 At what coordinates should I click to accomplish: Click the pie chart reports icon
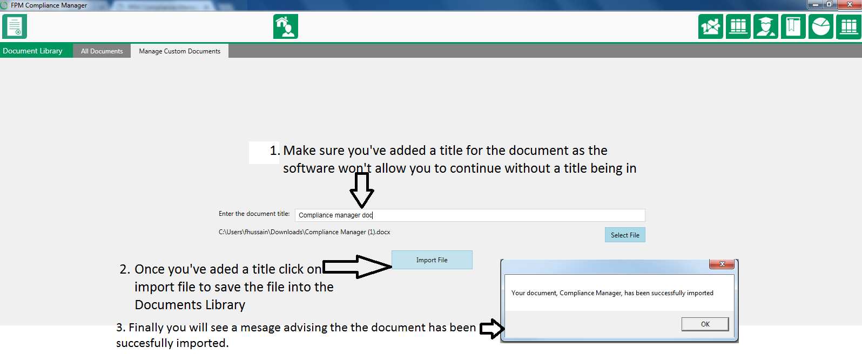pos(820,26)
